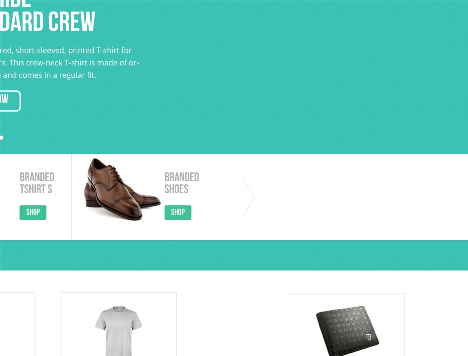
Task: Click the outlined hero button ending in 'OW'
Action: pos(10,101)
